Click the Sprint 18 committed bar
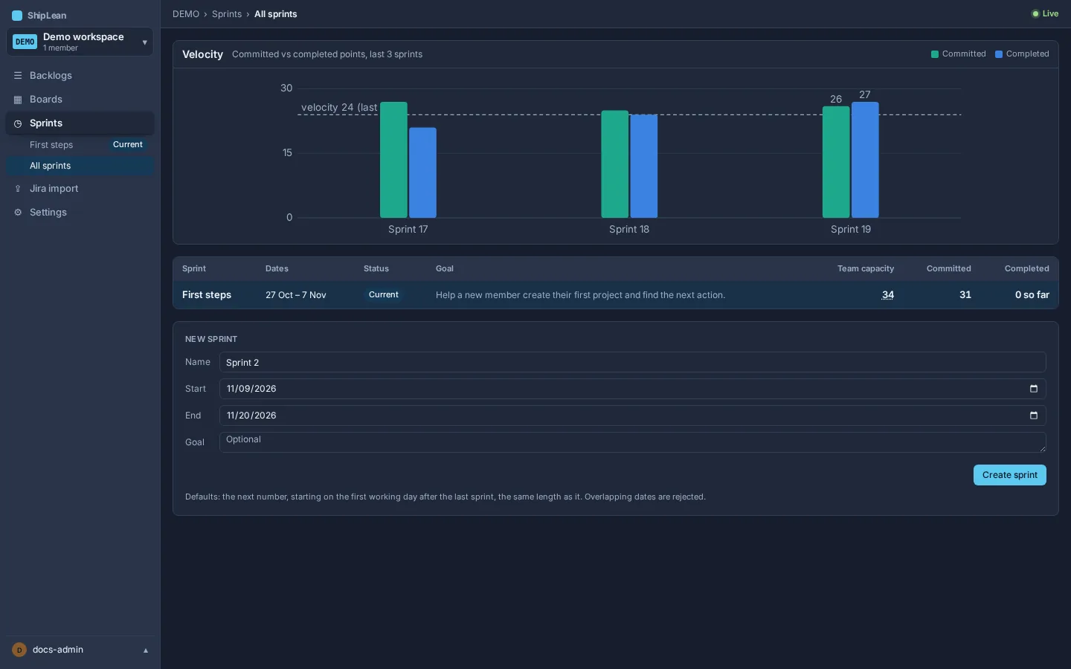Image resolution: width=1071 pixels, height=669 pixels. click(x=614, y=164)
